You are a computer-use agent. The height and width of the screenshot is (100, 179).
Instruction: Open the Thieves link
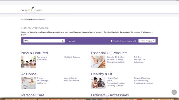[40, 78]
